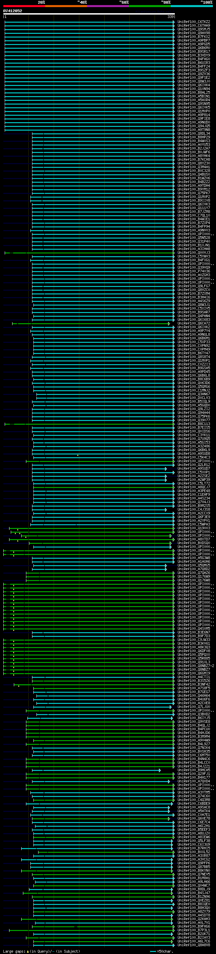The image size is (216, 954).
Task: Select the UniRef100_B7P3L1 label
Action: pyautogui.click(x=194, y=930)
